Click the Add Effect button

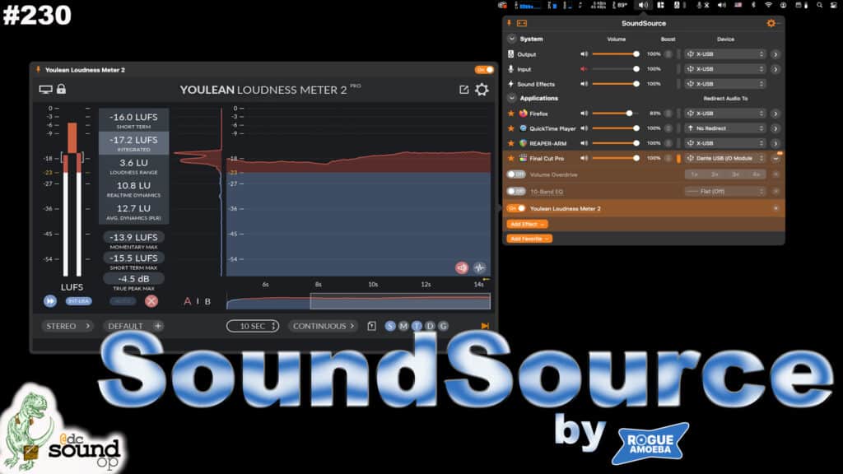pyautogui.click(x=527, y=224)
